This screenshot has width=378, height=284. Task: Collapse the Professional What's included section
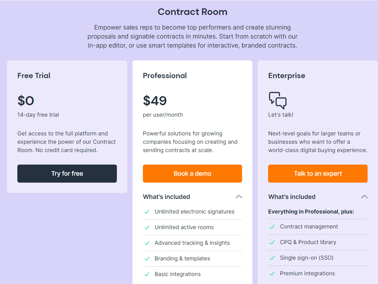(239, 197)
